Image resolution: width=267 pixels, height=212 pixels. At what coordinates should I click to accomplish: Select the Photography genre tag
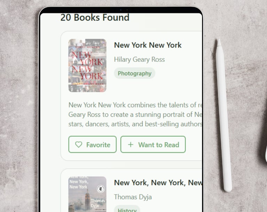pyautogui.click(x=135, y=73)
